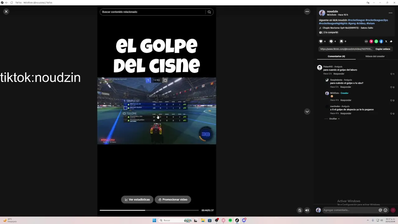Image resolution: width=398 pixels, height=224 pixels.
Task: Open #rocketleague hashtag
Action: (356, 20)
